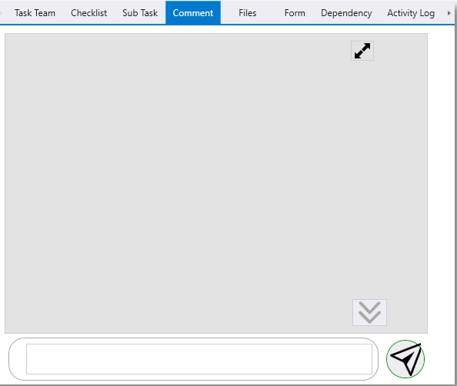This screenshot has width=457, height=386.
Task: Jump to latest comments with double-chevron icon
Action: 369,313
